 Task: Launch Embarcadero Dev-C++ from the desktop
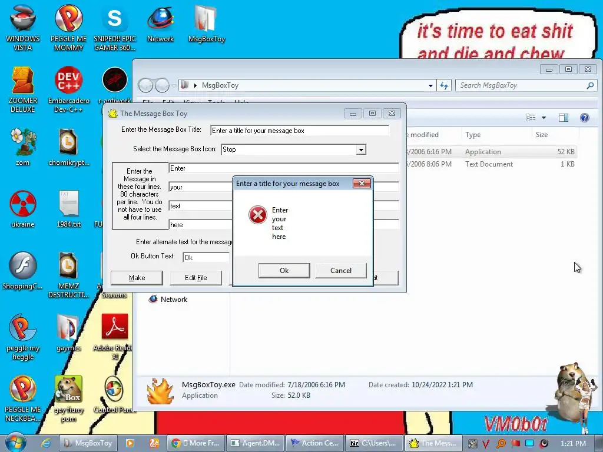[68, 89]
